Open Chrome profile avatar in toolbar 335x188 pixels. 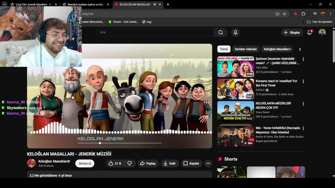tap(323, 14)
